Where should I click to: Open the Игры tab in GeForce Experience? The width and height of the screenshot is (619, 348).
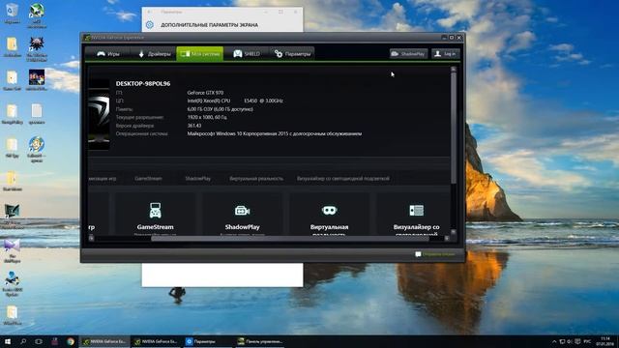[108, 54]
